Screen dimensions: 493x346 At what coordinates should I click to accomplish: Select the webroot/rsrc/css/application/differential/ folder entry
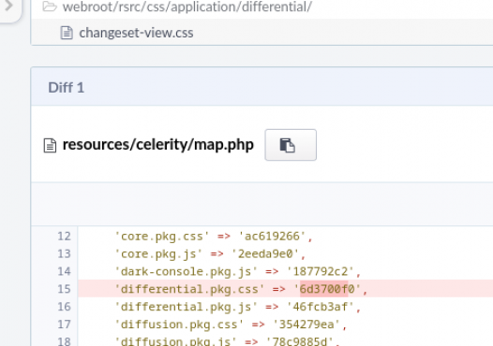[187, 7]
